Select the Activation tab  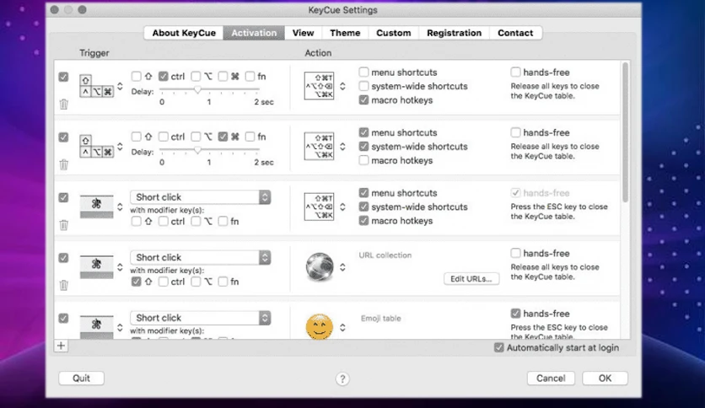click(254, 33)
